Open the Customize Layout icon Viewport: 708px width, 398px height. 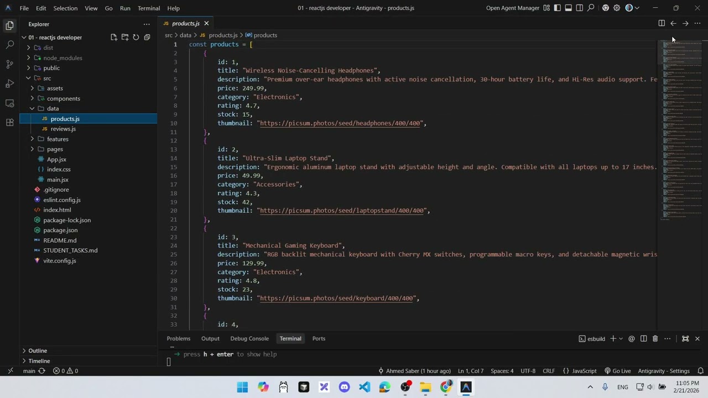click(546, 8)
